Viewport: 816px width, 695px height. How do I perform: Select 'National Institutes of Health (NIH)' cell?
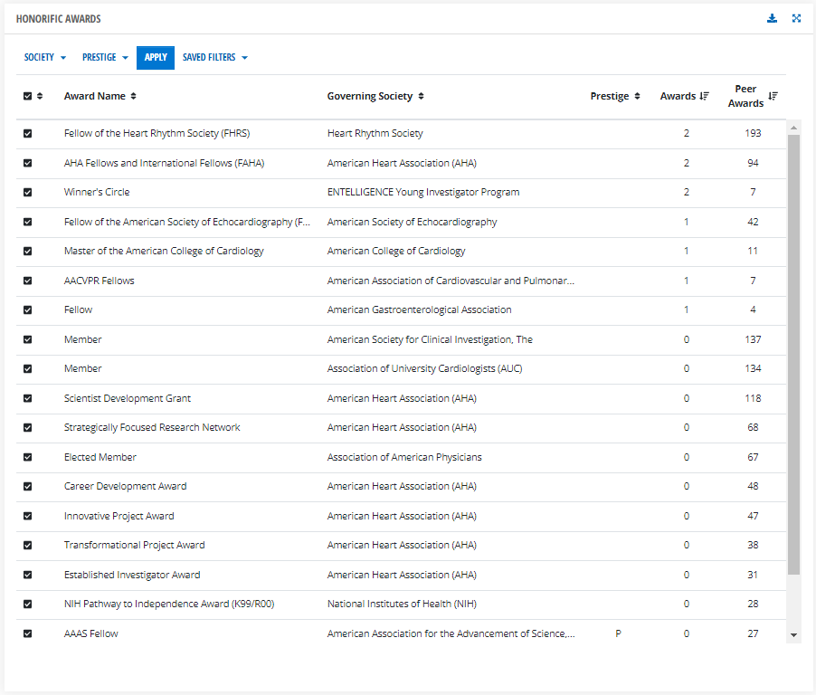click(402, 604)
